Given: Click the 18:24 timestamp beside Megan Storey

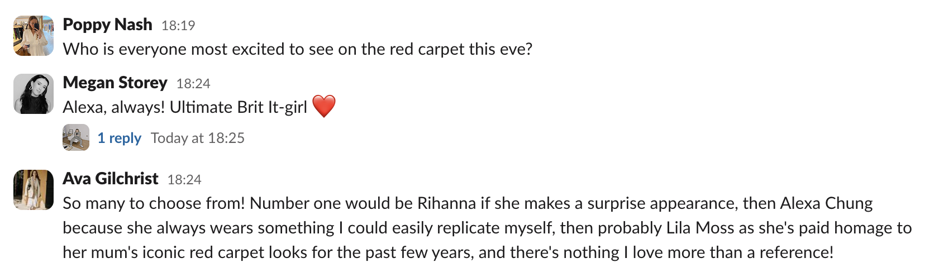Looking at the screenshot, I should pos(193,84).
